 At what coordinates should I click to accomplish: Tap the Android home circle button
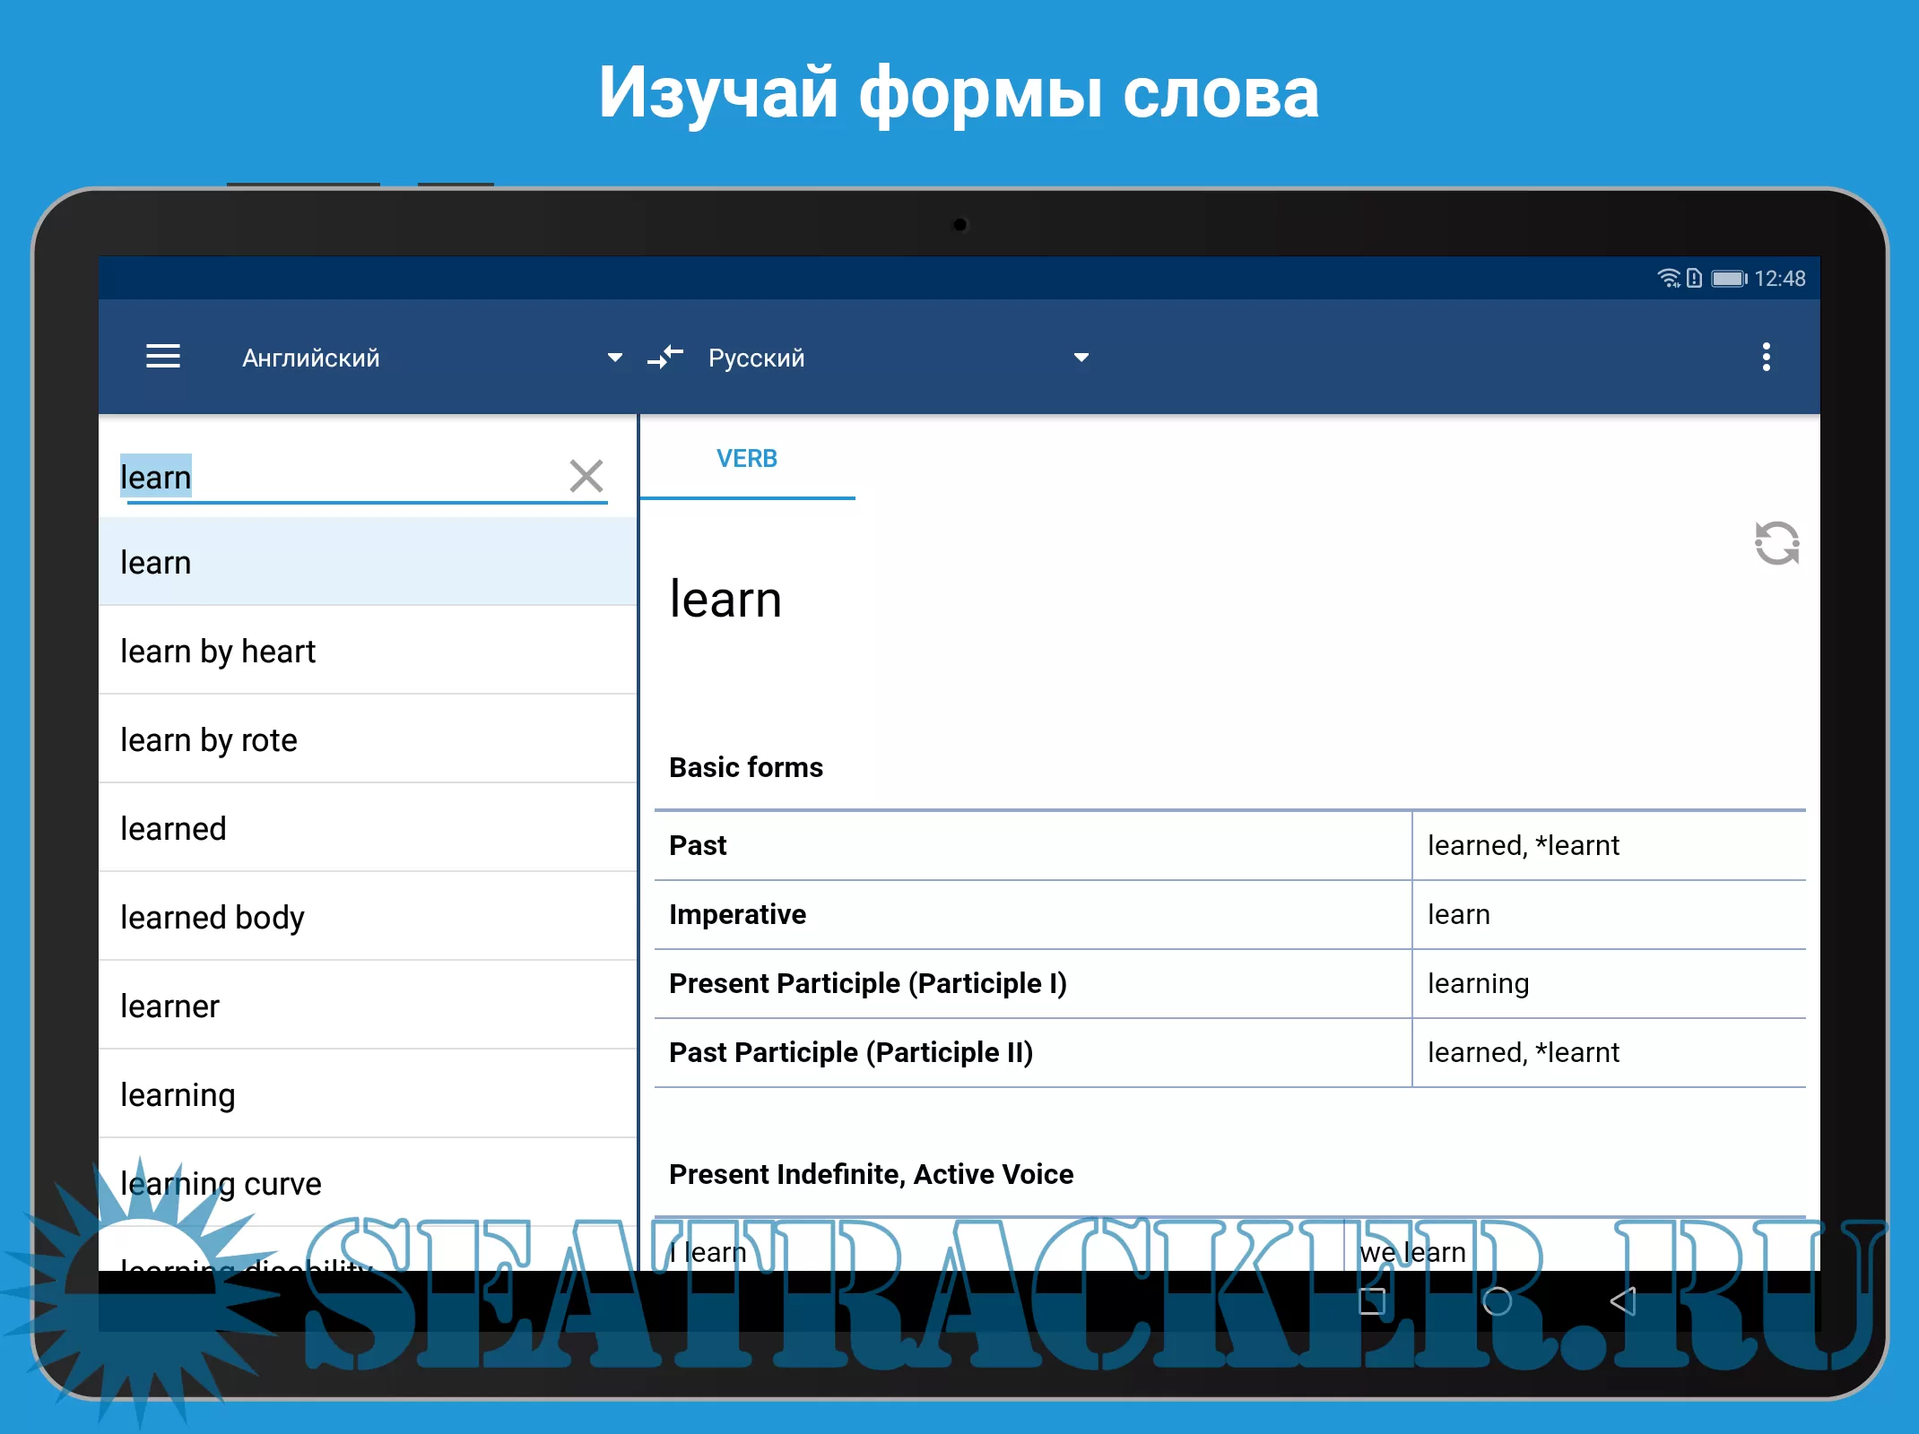coord(1497,1300)
